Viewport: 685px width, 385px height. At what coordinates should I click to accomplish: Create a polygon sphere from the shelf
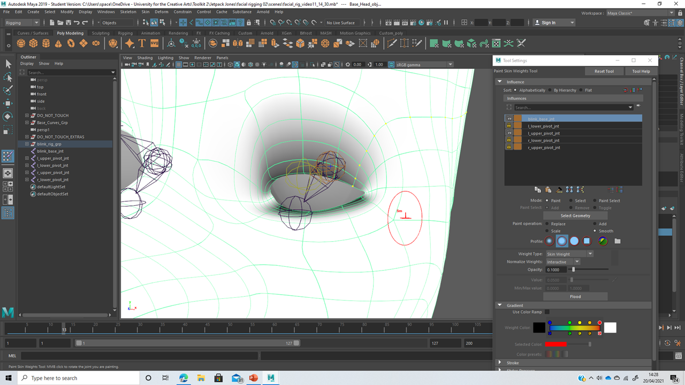click(21, 43)
